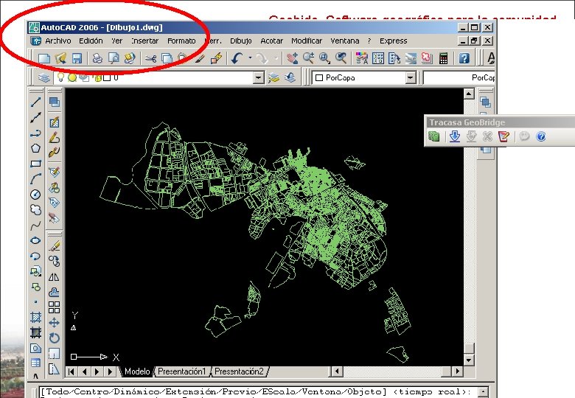Viewport: 575px width, 398px height.
Task: Open the Print icon
Action: [x=97, y=58]
